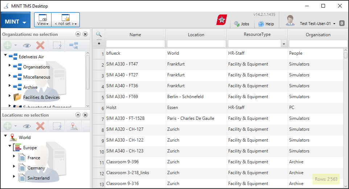The width and height of the screenshot is (349, 189).
Task: Select the Archive organization tree item
Action: tap(30, 87)
